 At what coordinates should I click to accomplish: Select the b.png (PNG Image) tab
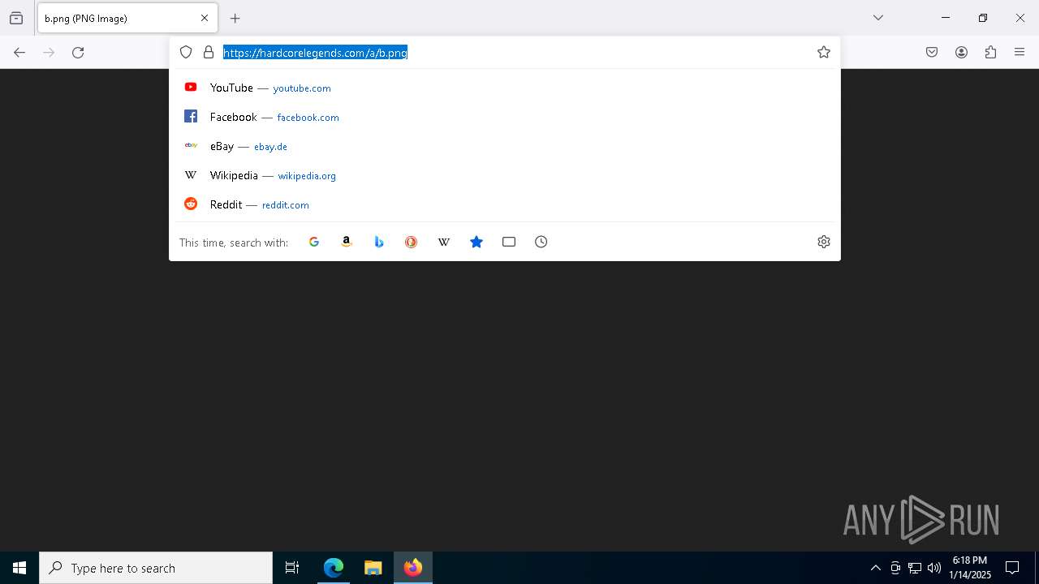tap(127, 18)
